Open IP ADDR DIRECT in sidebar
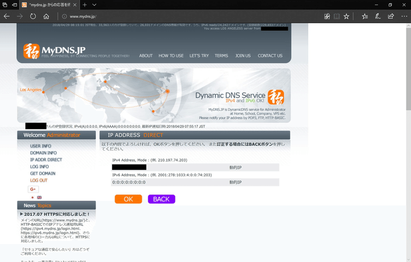 (x=46, y=160)
